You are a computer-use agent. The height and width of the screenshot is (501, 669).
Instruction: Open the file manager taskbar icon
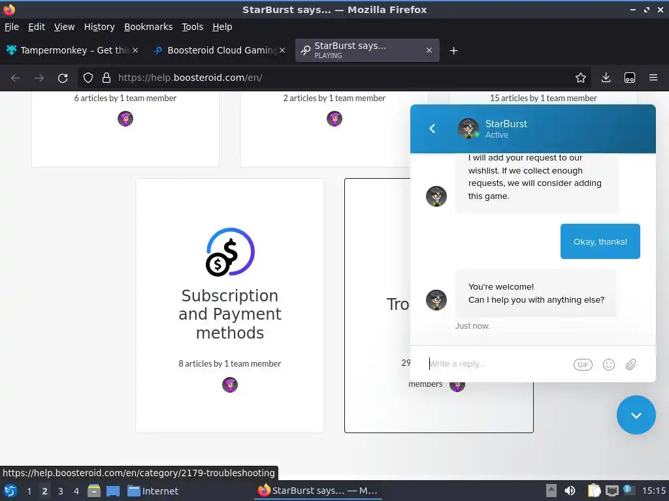point(94,491)
